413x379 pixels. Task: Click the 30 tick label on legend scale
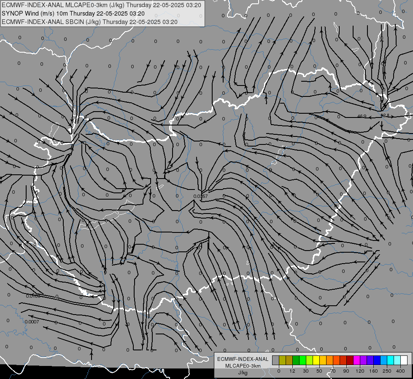(306, 371)
